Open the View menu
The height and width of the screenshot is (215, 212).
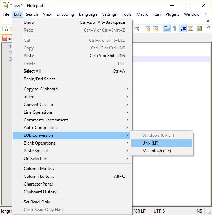point(47,14)
